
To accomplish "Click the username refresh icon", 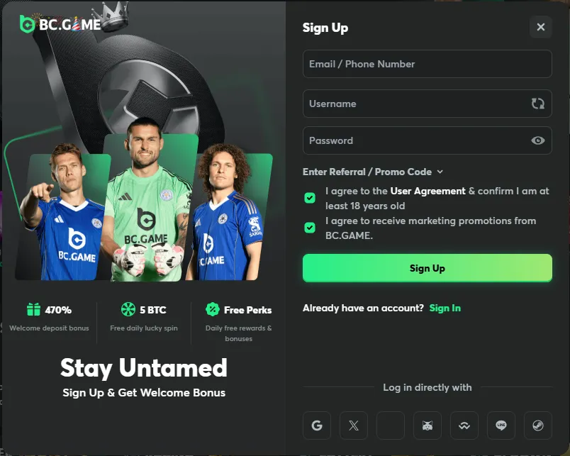I will click(x=538, y=104).
